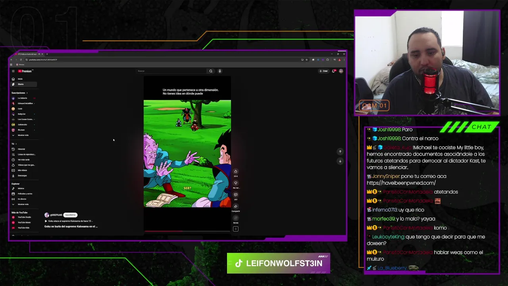
Task: Go to the next Short with down arrow
Action: click(340, 161)
